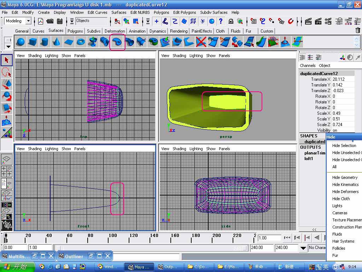Click the Loft shelf icon
This screenshot has width=362, height=272.
pos(105,42)
